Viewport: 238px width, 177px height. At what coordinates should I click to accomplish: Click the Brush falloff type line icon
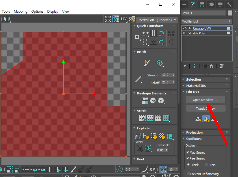tap(139, 79)
